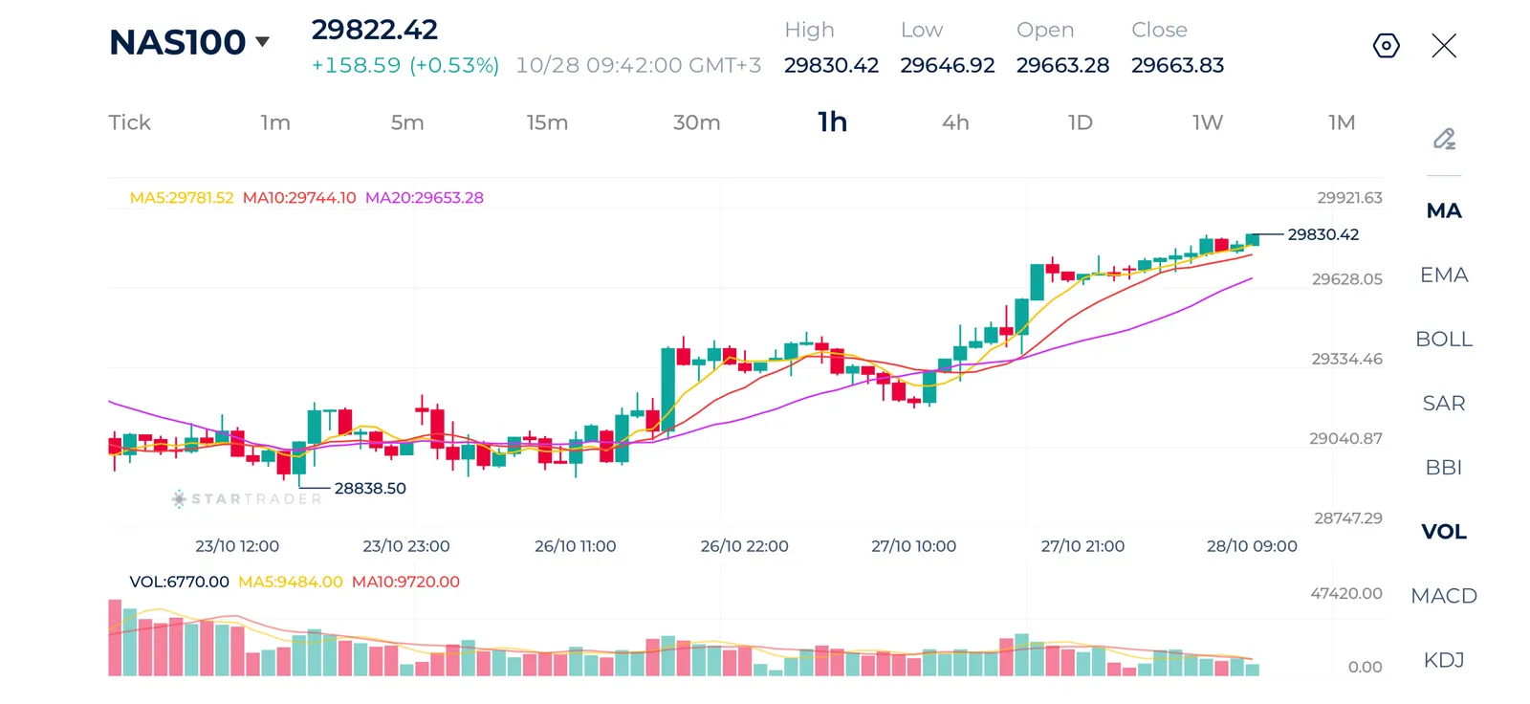Enable the BOLL indicator
The image size is (1530, 704).
tap(1444, 340)
